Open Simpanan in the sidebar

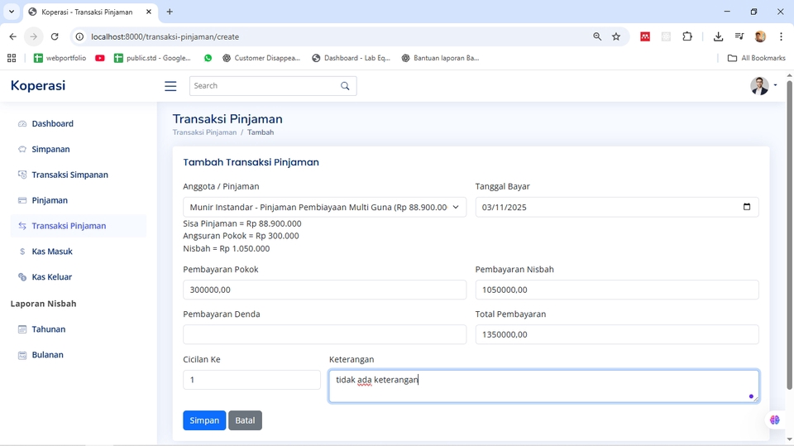point(79,149)
